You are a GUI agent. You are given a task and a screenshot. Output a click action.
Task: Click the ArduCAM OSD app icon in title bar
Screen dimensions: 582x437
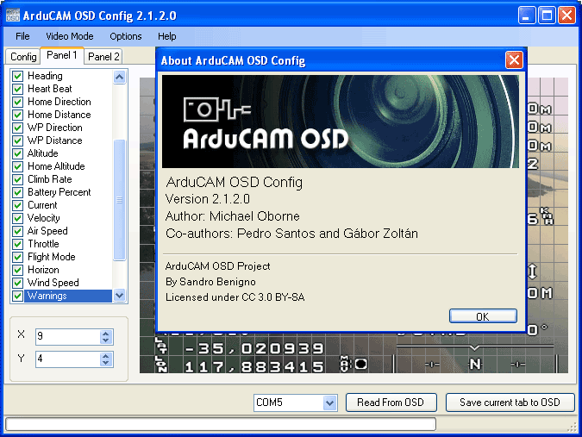(x=13, y=16)
